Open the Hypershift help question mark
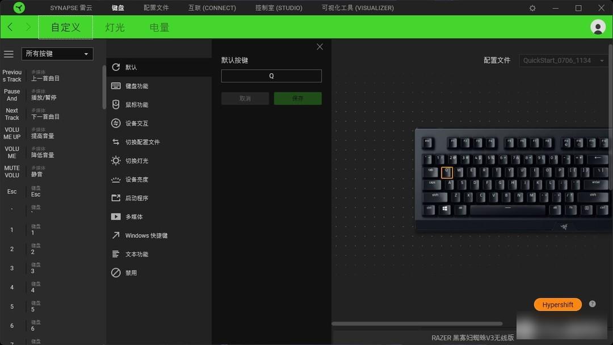613x345 pixels. pyautogui.click(x=592, y=304)
